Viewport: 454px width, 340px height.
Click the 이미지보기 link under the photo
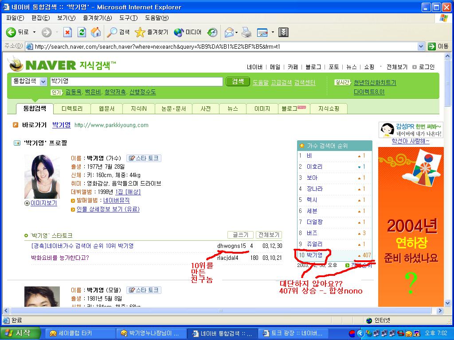coord(43,203)
